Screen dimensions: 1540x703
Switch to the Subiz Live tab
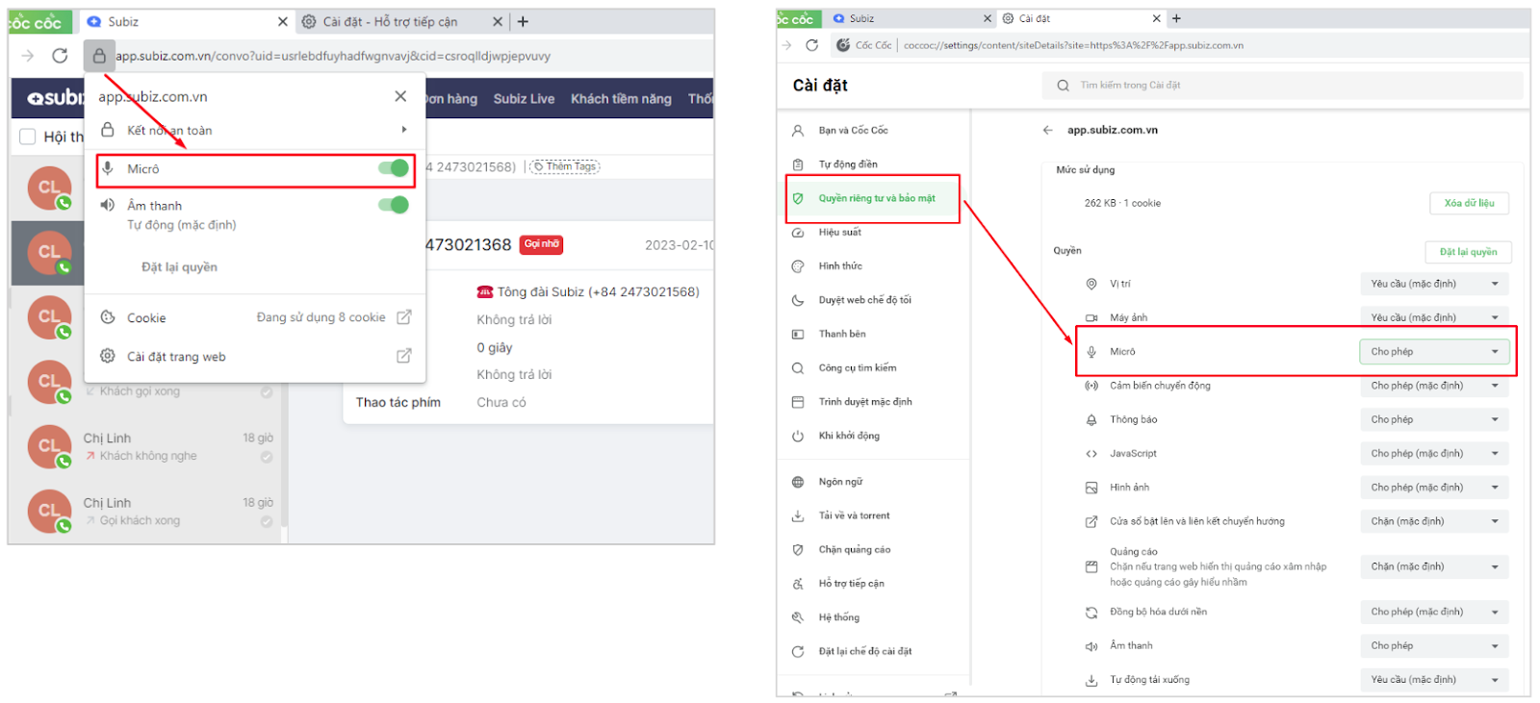click(x=524, y=99)
